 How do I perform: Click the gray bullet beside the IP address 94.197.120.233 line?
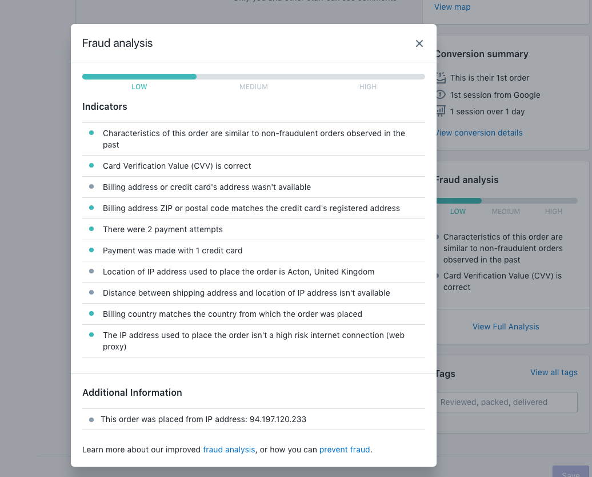point(93,419)
